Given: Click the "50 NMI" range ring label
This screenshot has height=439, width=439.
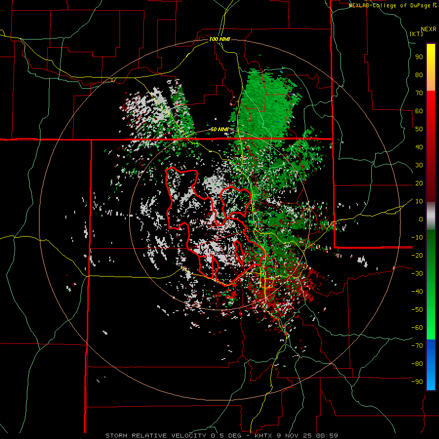Looking at the screenshot, I should click(x=219, y=129).
